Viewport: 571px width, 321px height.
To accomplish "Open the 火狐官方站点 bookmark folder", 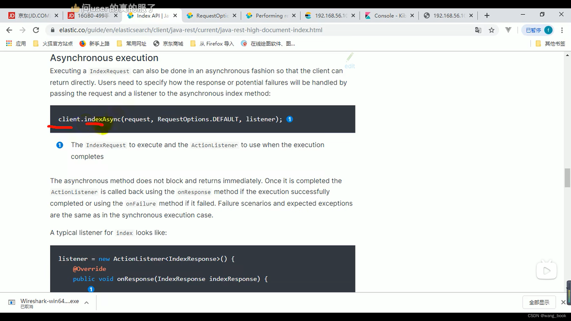I will point(53,44).
